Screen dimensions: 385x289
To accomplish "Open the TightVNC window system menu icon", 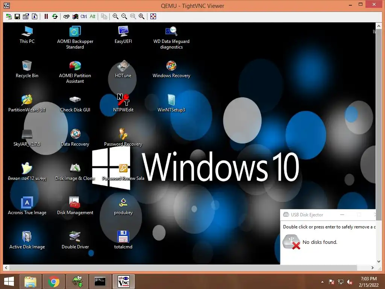I will pyautogui.click(x=7, y=5).
